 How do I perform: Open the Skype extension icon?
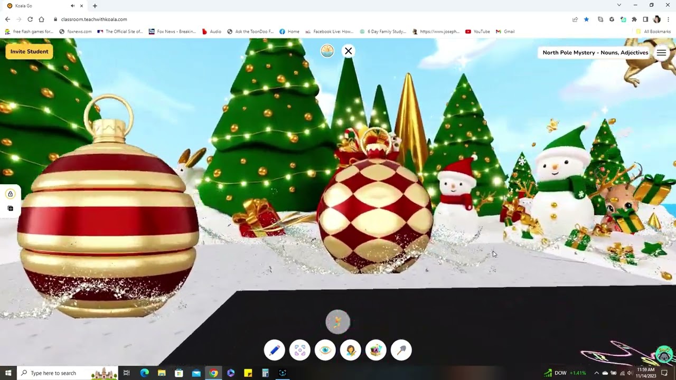(x=600, y=20)
